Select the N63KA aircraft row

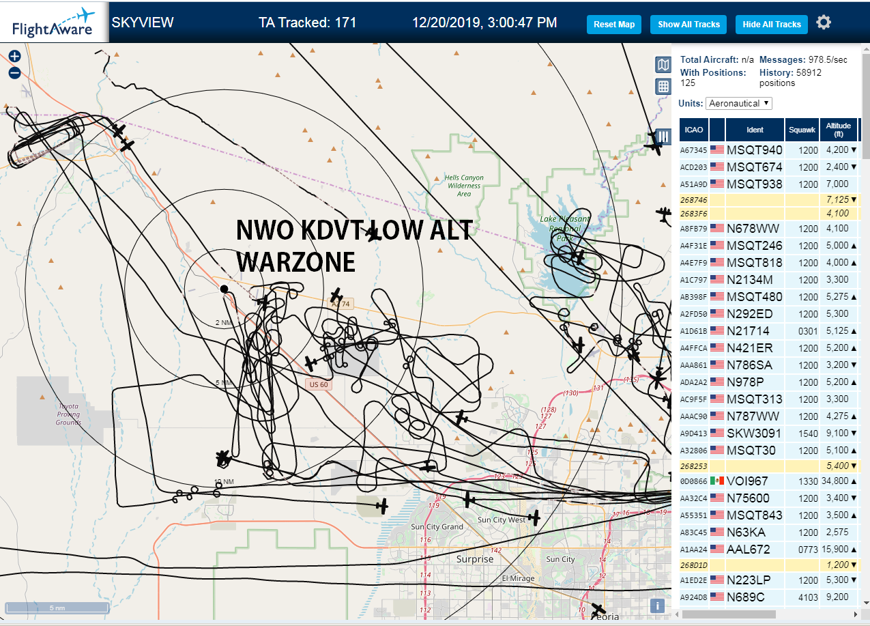(x=769, y=532)
